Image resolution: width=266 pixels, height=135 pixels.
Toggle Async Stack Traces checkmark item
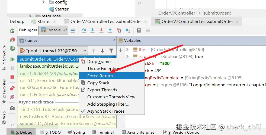pos(112,111)
